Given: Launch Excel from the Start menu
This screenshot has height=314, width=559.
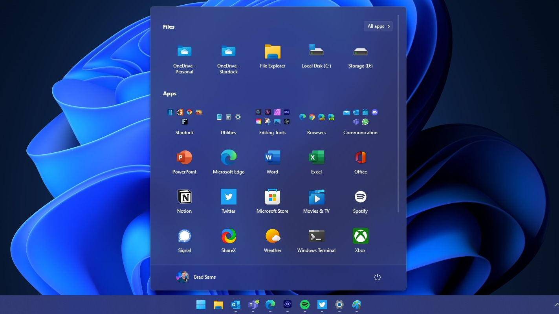Looking at the screenshot, I should (x=316, y=162).
